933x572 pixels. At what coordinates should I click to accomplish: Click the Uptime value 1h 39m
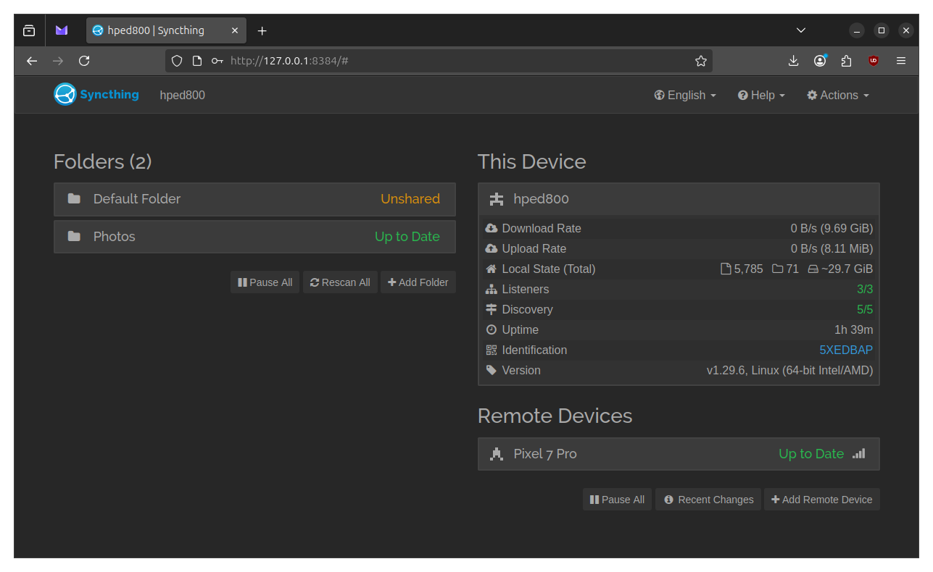click(x=853, y=329)
